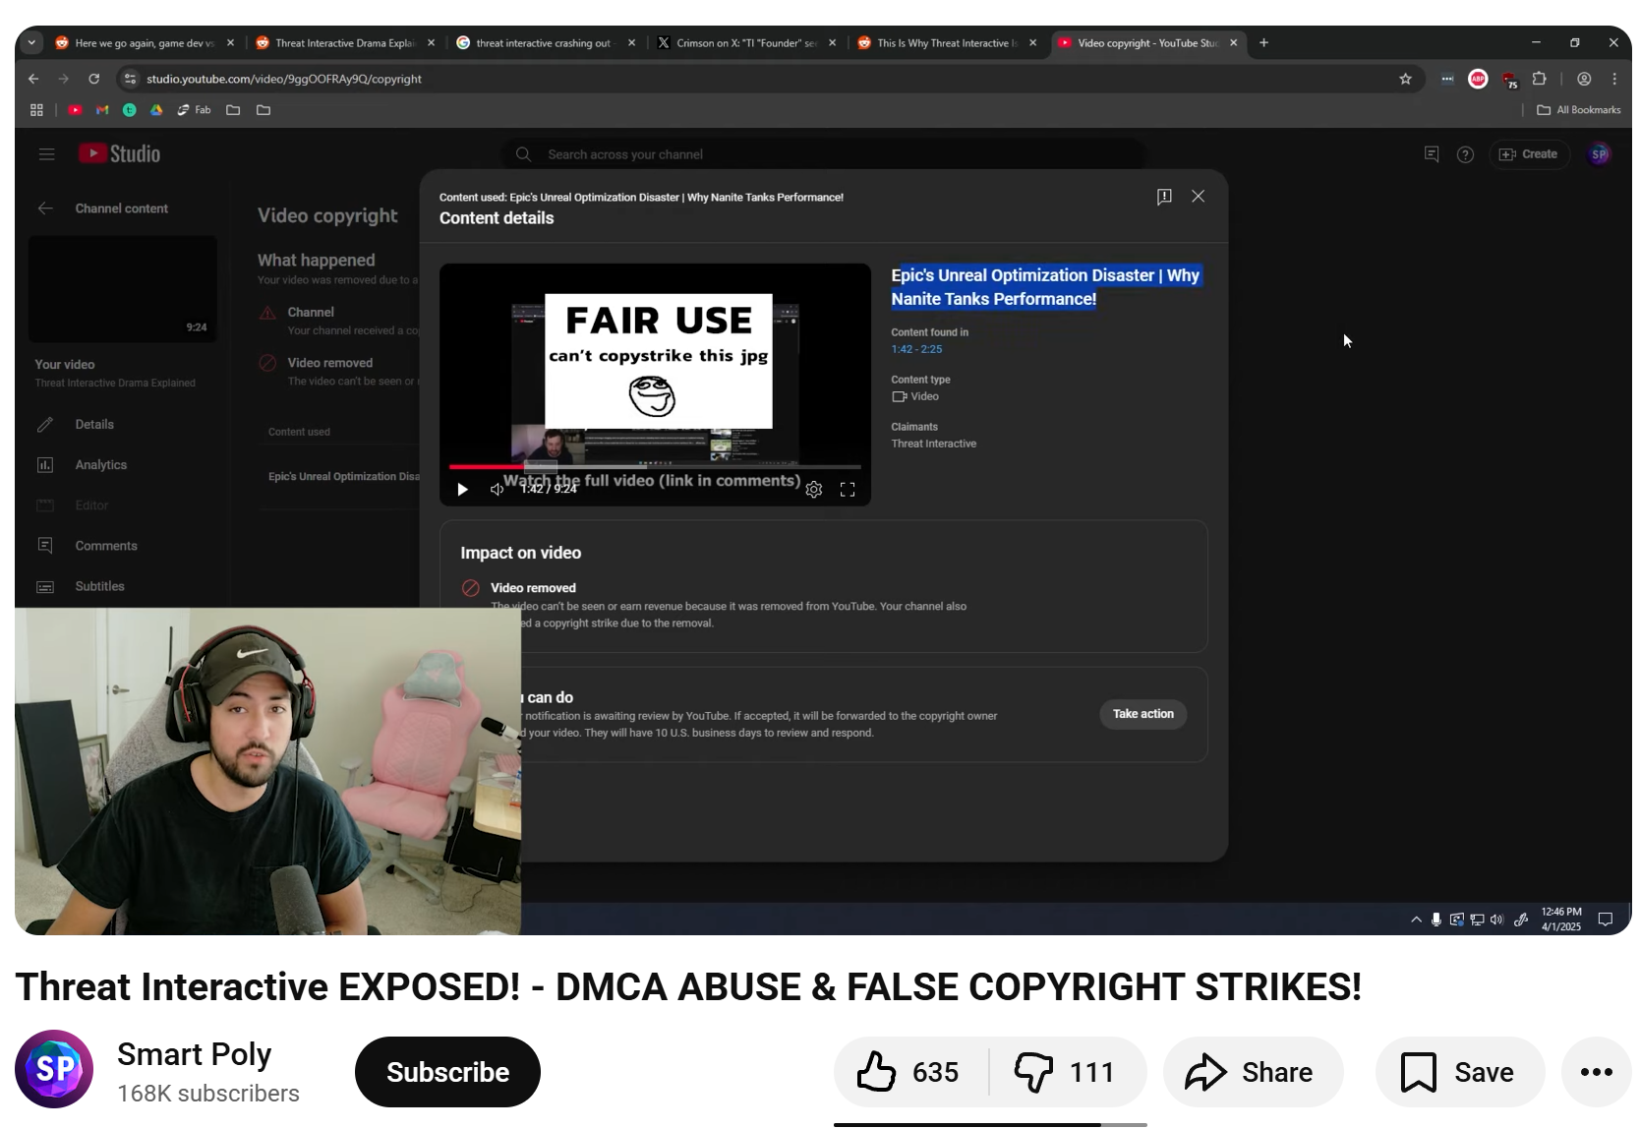Mute the preview player volume
1640x1129 pixels.
pos(497,489)
